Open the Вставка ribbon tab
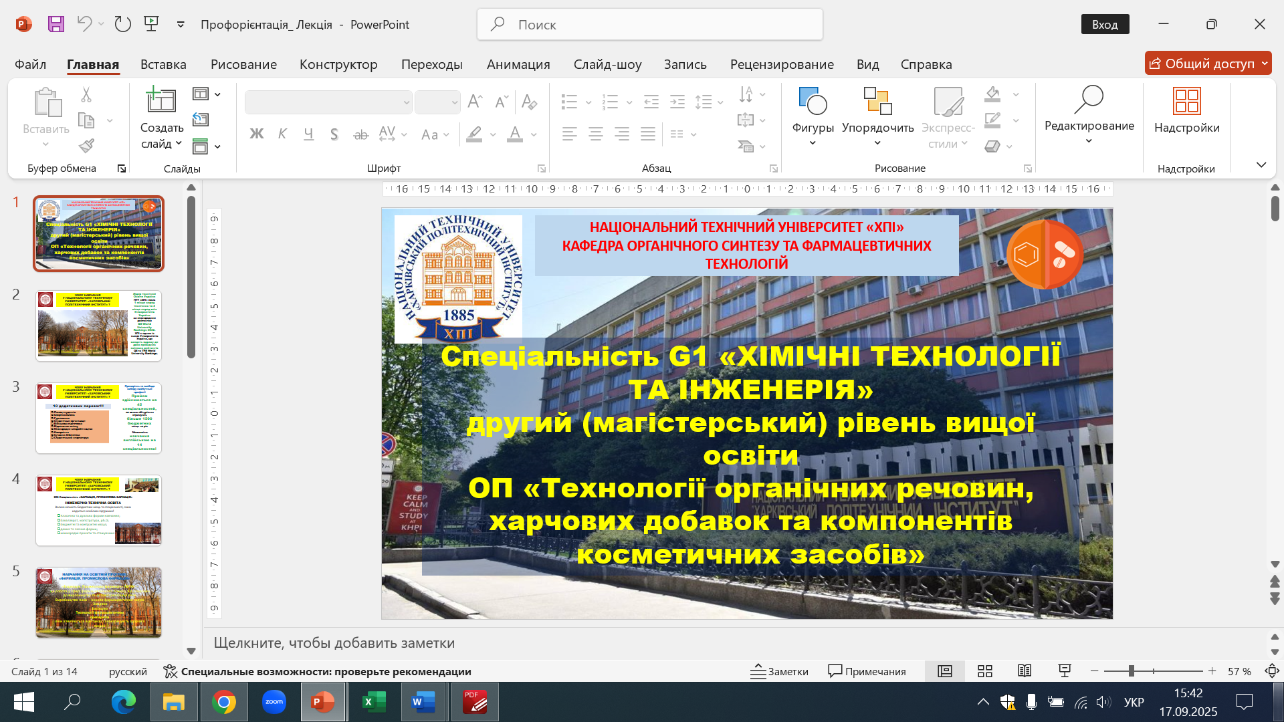The image size is (1284, 722). (x=163, y=64)
